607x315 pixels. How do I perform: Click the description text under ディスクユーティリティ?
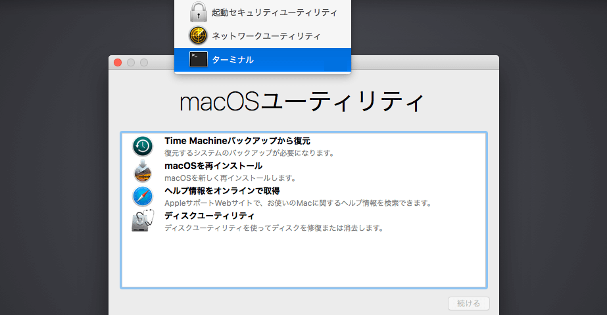point(273,228)
